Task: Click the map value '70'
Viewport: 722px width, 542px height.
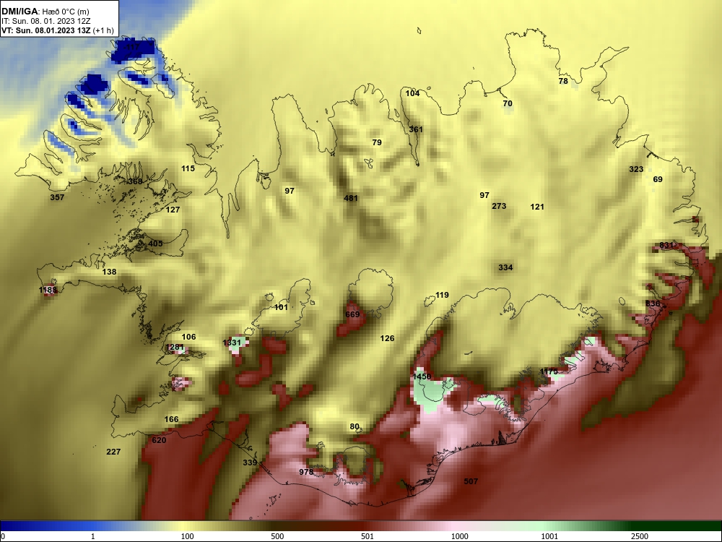Action: click(x=508, y=103)
